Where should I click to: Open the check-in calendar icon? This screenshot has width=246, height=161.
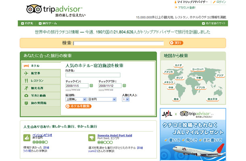(x=91, y=85)
